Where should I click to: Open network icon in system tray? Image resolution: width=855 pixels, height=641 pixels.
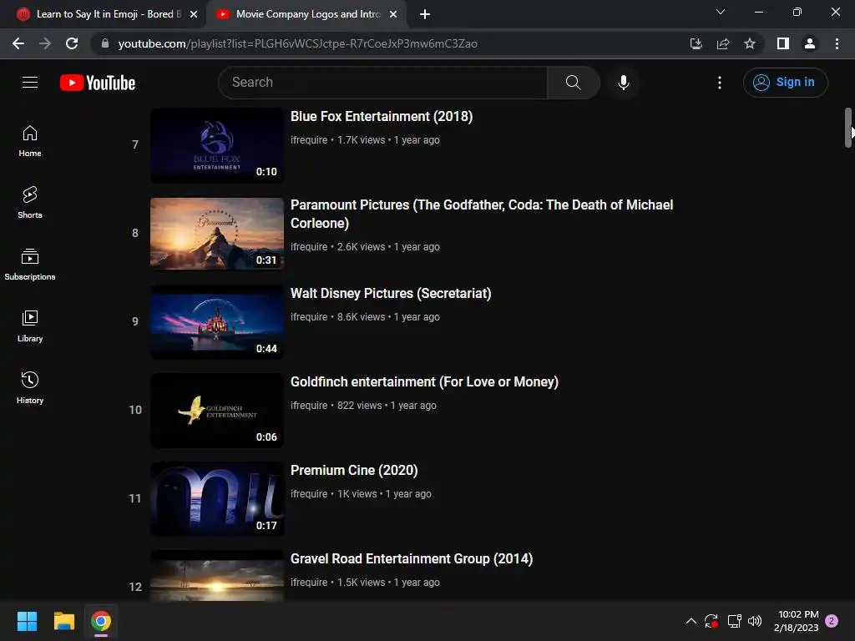pyautogui.click(x=734, y=621)
